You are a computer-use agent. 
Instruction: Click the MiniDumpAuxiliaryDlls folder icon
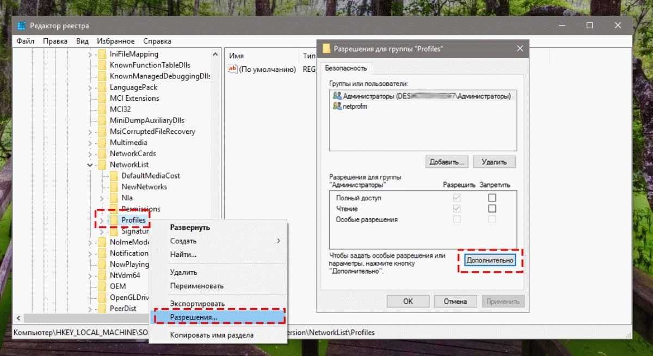[101, 120]
